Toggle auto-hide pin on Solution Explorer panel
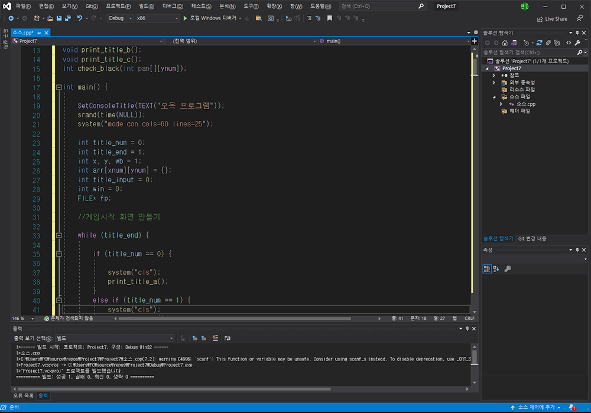 coord(577,32)
